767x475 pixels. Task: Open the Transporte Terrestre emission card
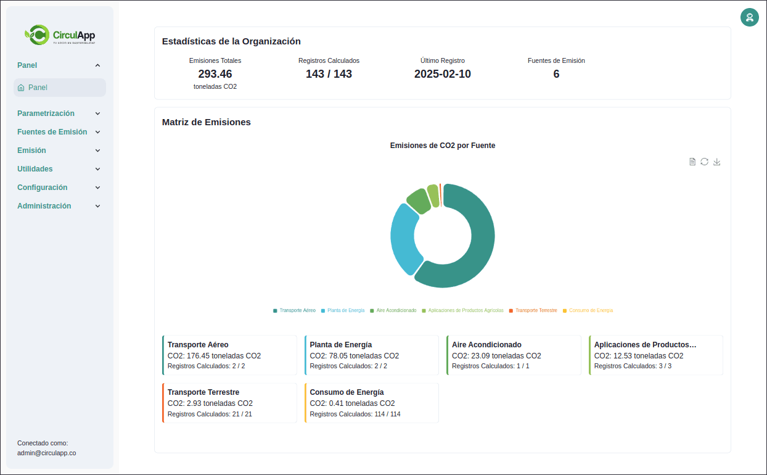tap(229, 403)
